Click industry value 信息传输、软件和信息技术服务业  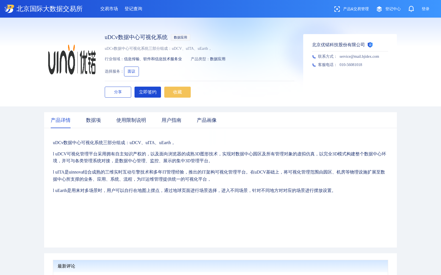[153, 59]
